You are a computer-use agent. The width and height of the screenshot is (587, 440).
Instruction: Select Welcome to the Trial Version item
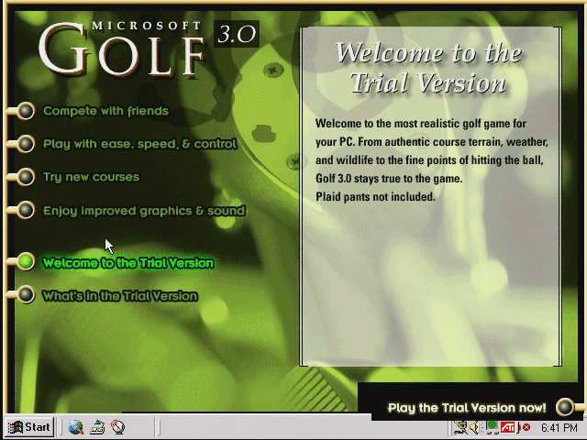click(x=128, y=263)
